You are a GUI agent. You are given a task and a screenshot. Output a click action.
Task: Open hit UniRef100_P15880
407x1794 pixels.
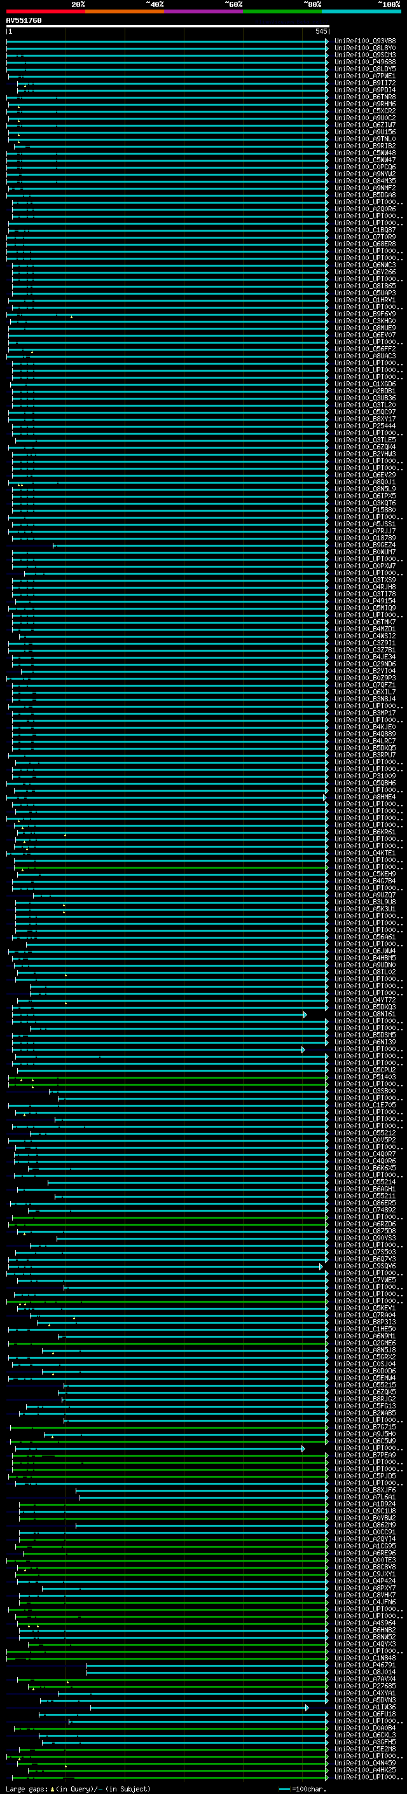365,510
